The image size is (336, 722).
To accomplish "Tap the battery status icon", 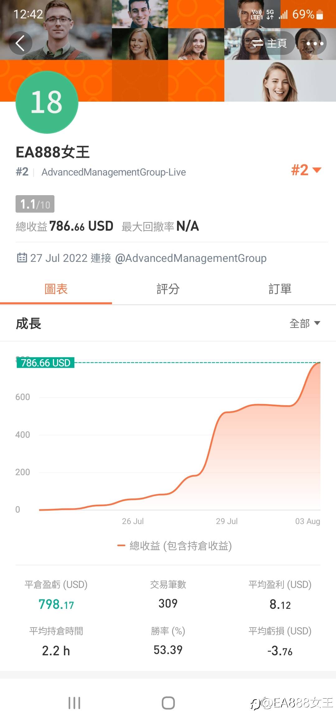I will (320, 14).
